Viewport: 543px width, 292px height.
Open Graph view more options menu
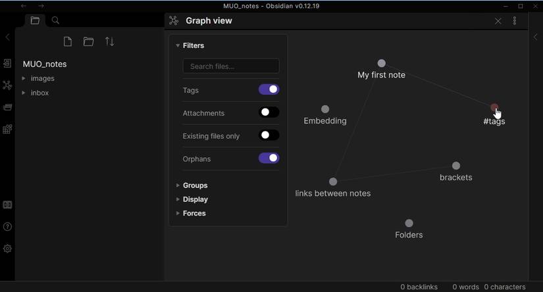pyautogui.click(x=515, y=21)
